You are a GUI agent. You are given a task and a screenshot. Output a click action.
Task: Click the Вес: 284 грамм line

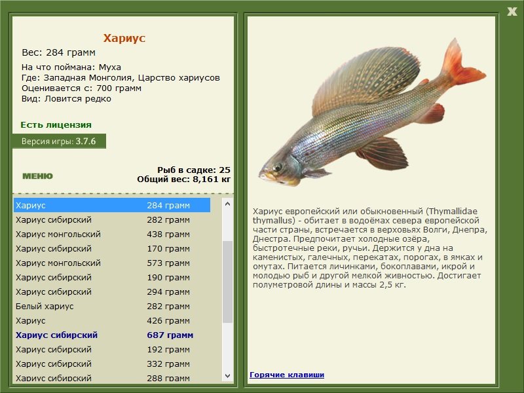58,52
